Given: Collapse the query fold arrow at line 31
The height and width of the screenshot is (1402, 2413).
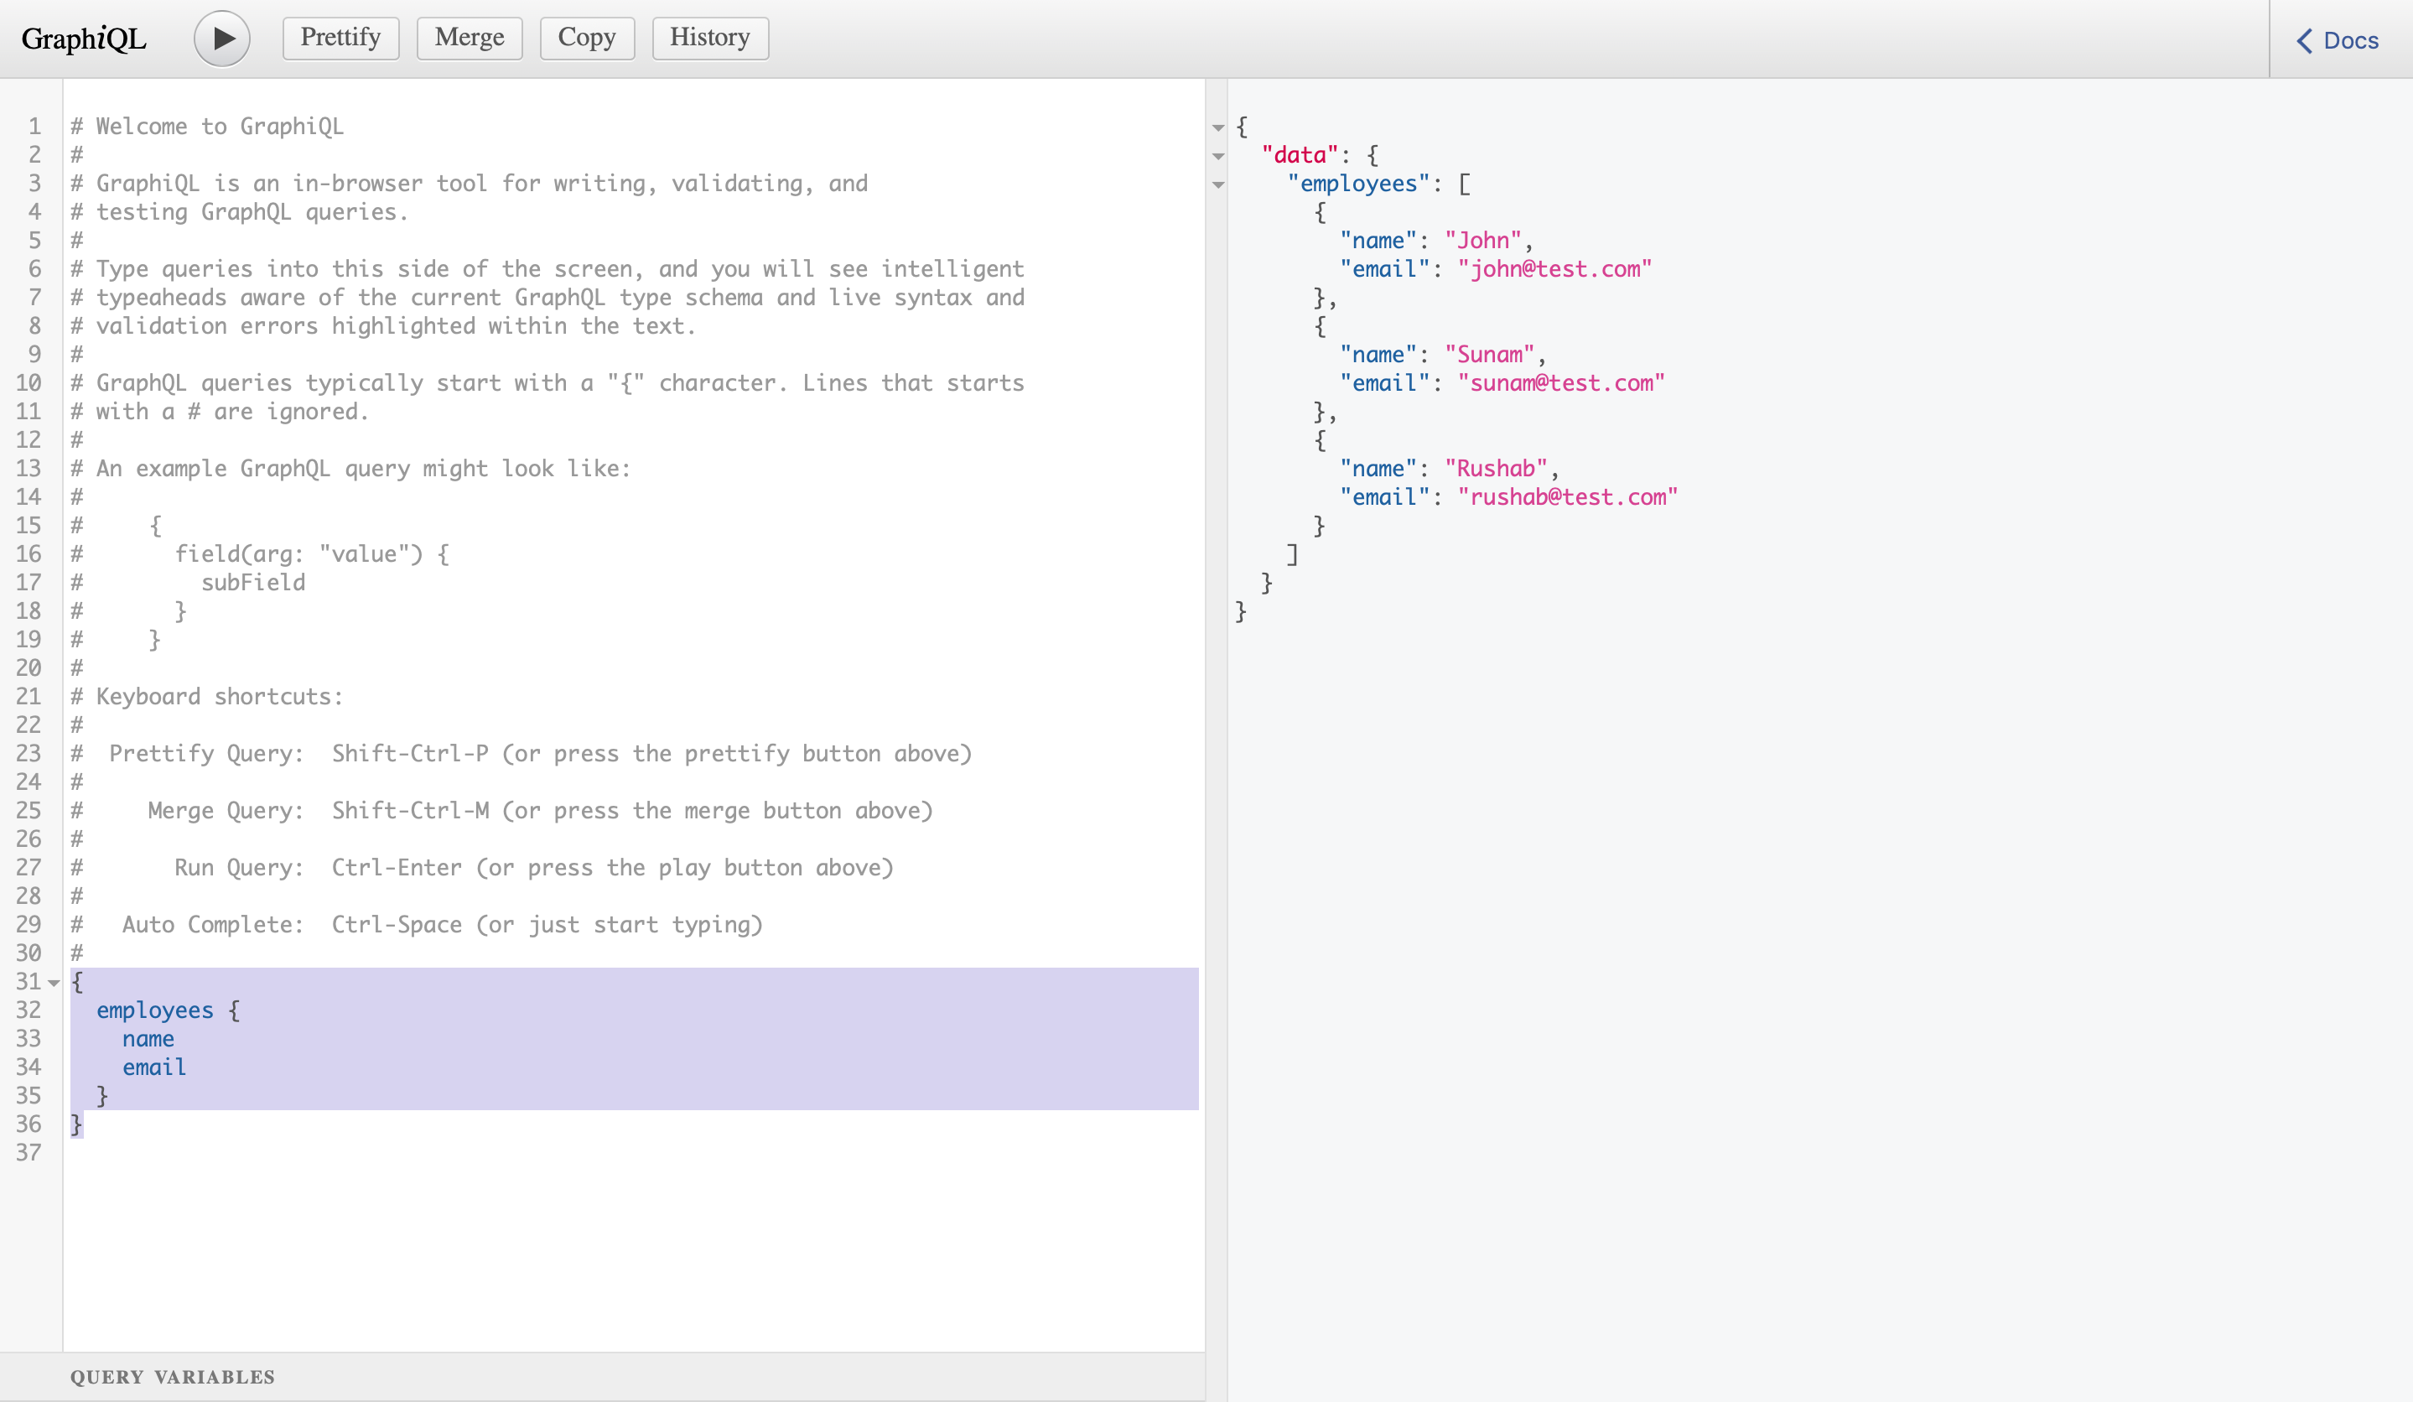Looking at the screenshot, I should pos(54,983).
